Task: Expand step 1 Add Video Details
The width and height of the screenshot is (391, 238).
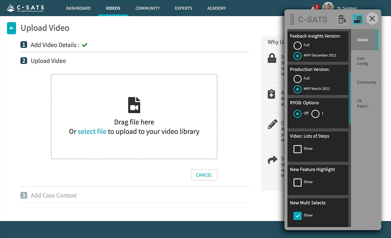Action: click(x=54, y=45)
